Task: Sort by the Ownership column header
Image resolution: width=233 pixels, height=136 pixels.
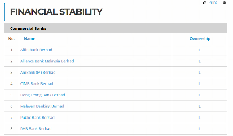Action: [x=200, y=39]
